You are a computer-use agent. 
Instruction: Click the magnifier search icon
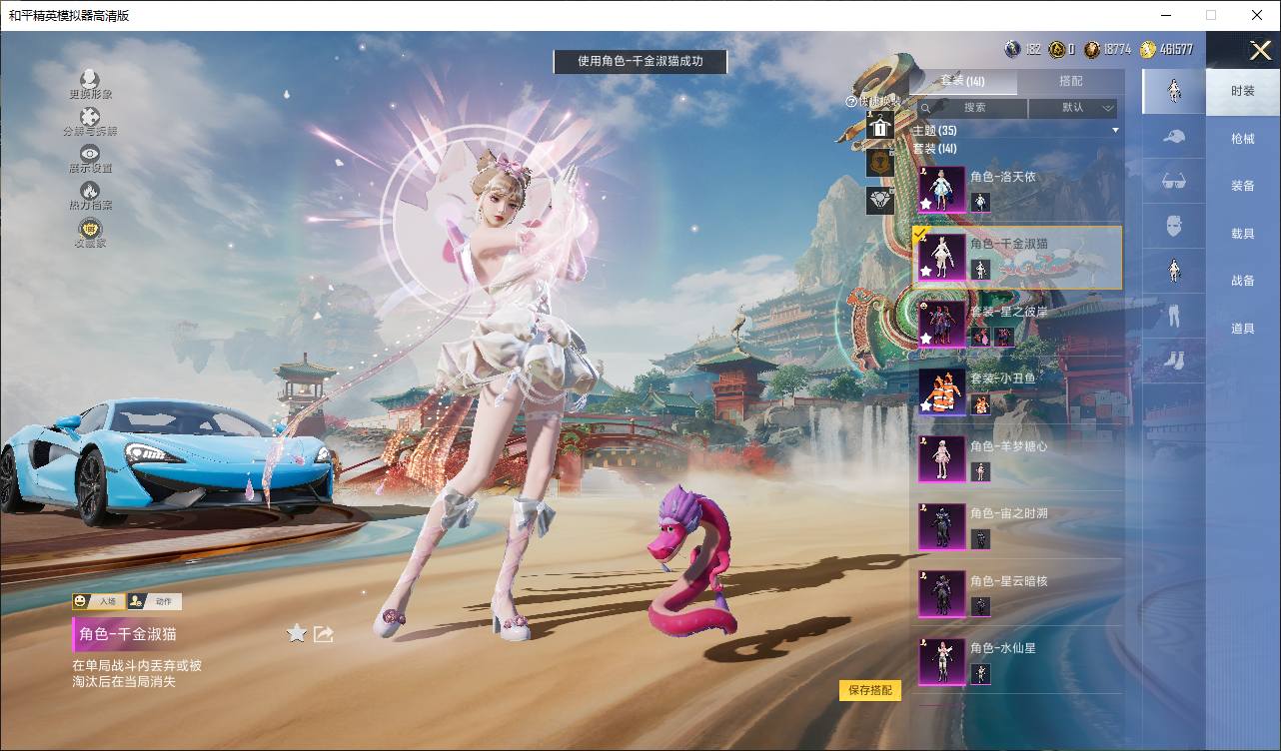tap(926, 108)
